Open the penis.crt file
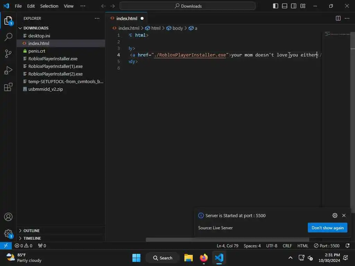Viewport: 355px width, 266px height. click(61, 51)
